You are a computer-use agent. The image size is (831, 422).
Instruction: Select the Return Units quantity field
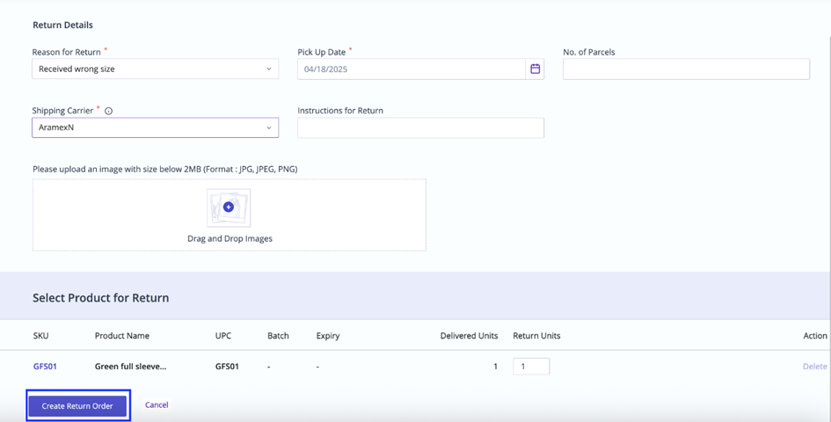[531, 367]
